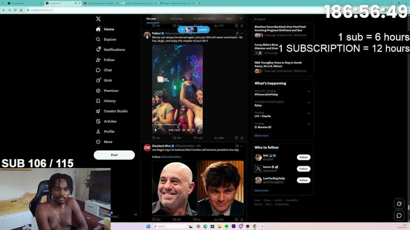Switch to the BAU timeline tab
Screen dimensions: 410x230
tap(229, 19)
